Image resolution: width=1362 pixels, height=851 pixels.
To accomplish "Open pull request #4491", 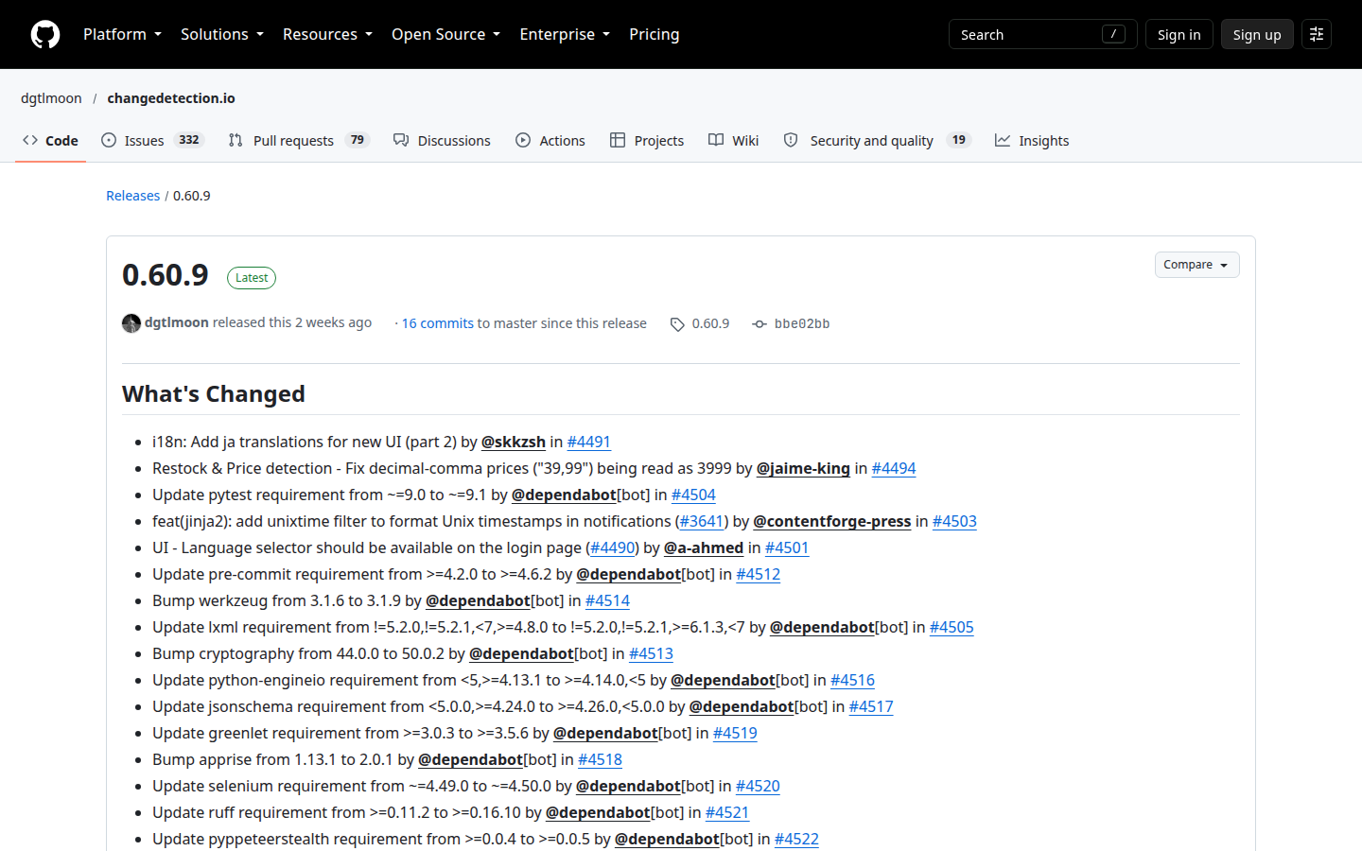I will 588,442.
